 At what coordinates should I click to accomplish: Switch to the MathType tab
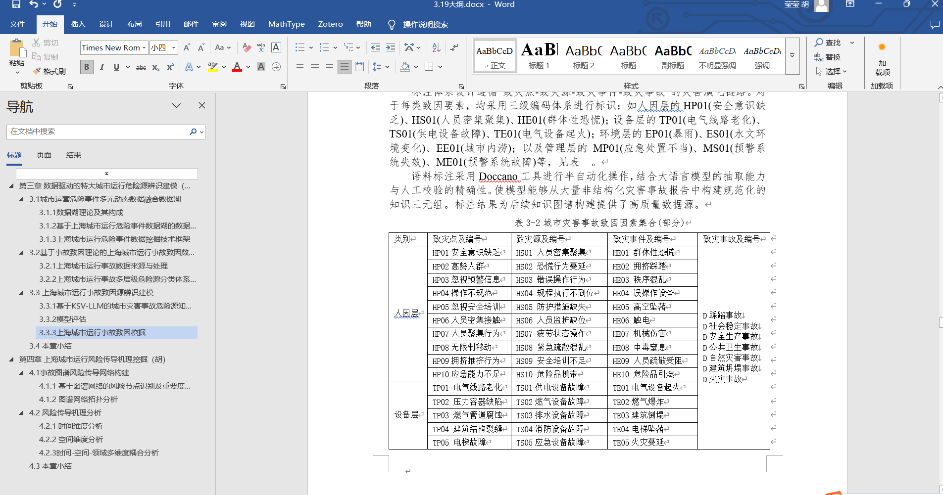click(x=286, y=24)
